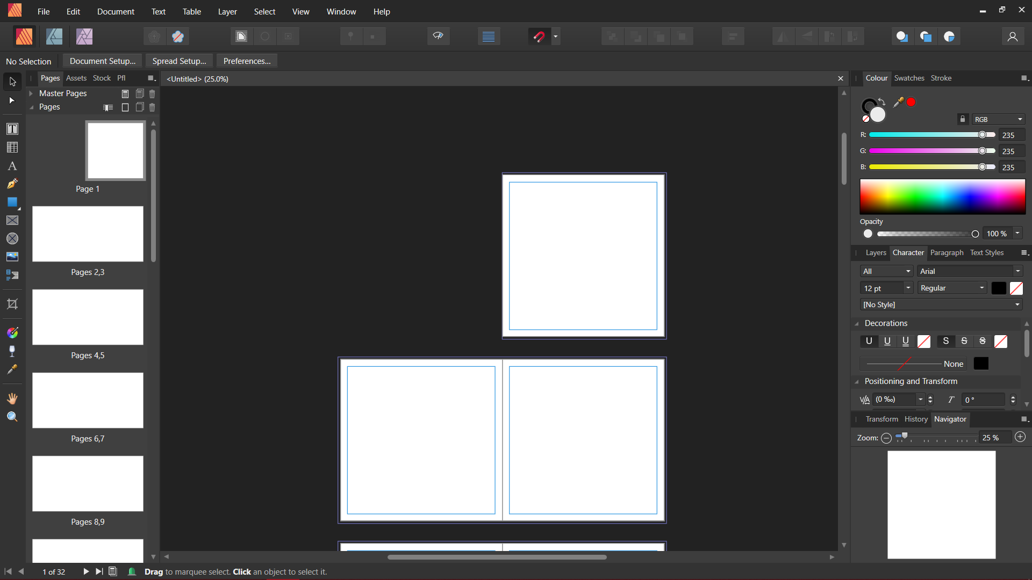Expand the Master Pages section

coord(31,93)
